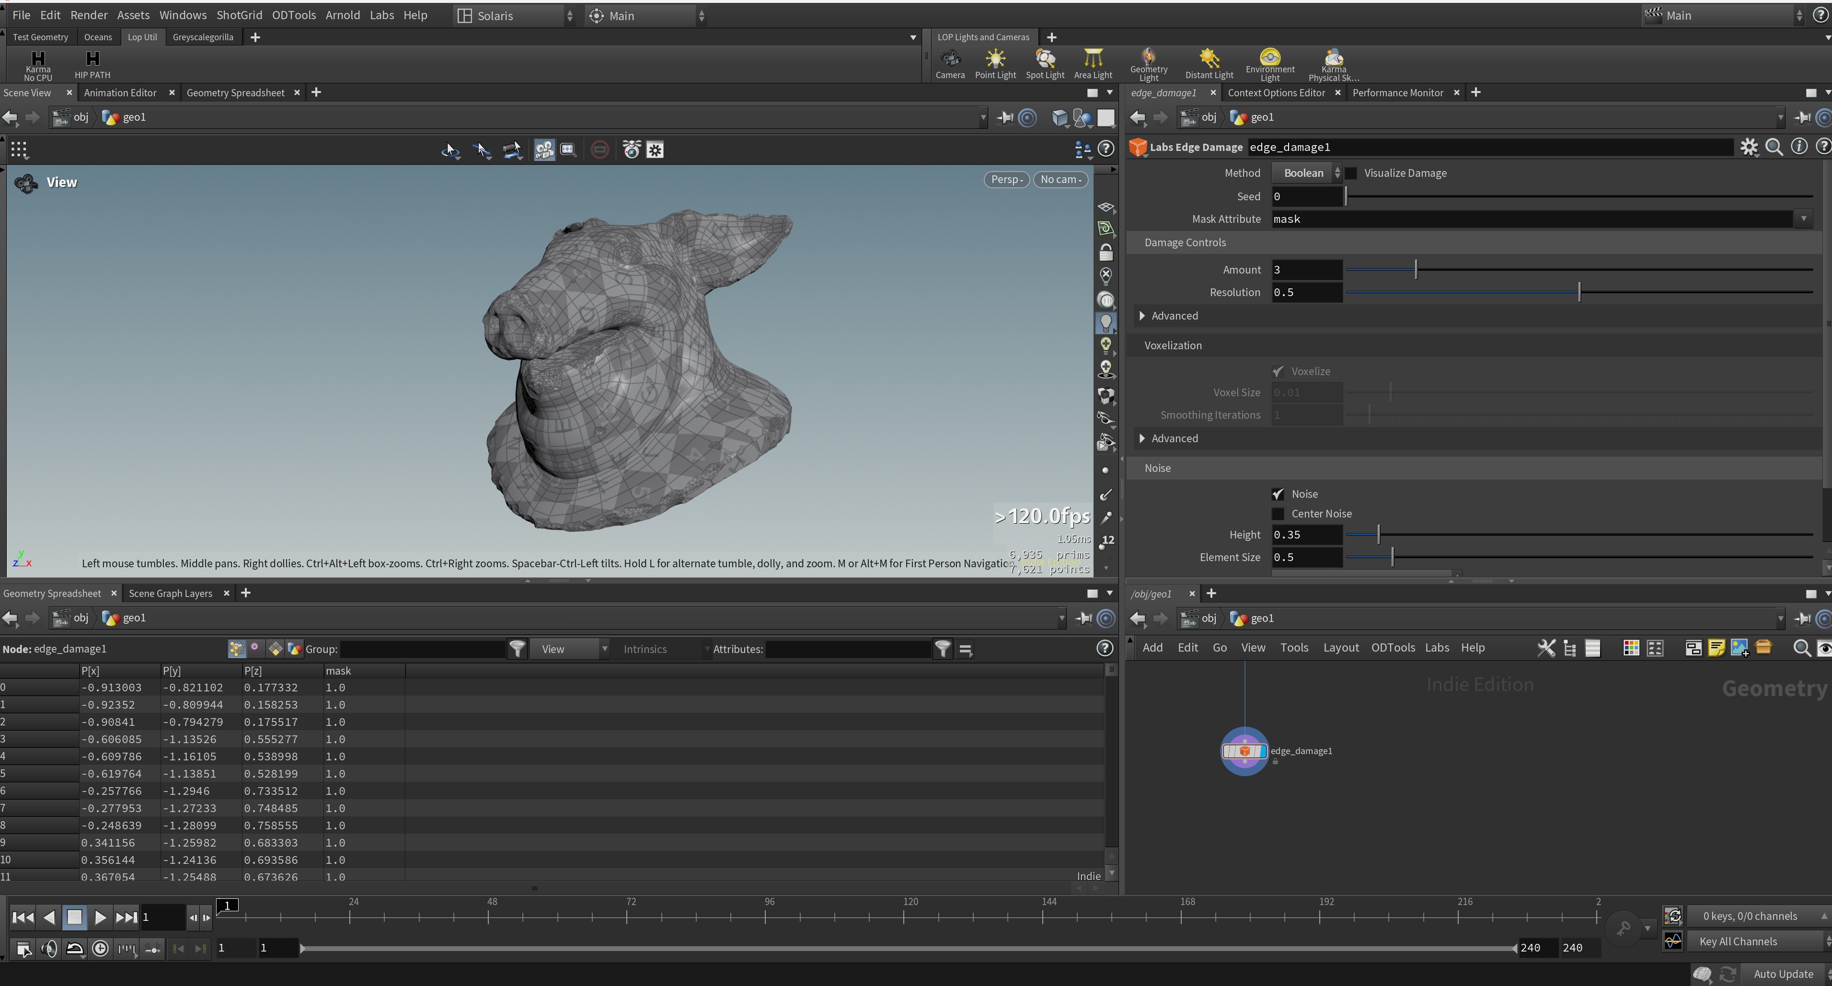1832x986 pixels.
Task: Open the edge_damage1 parameter gear menu
Action: point(1749,147)
